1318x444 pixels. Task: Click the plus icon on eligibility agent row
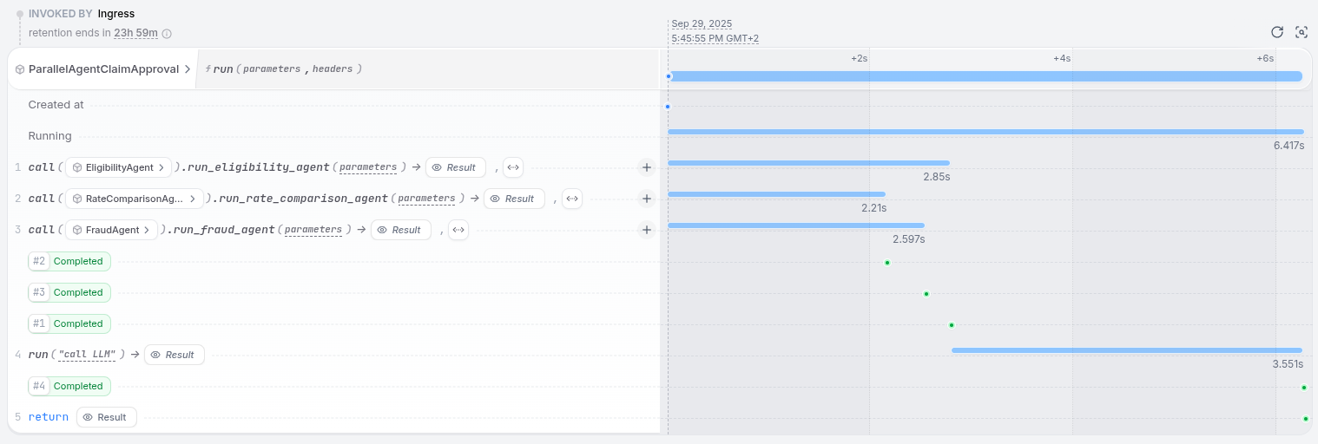[646, 167]
